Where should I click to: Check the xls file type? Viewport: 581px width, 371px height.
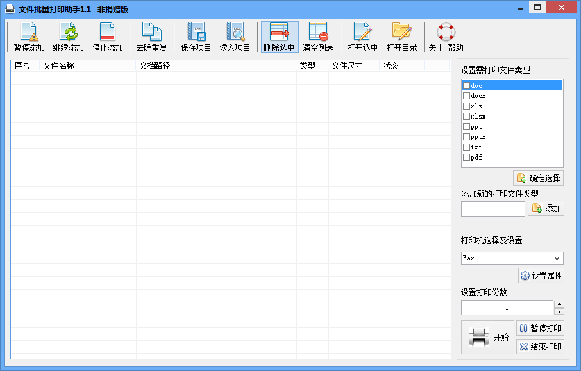(x=466, y=106)
